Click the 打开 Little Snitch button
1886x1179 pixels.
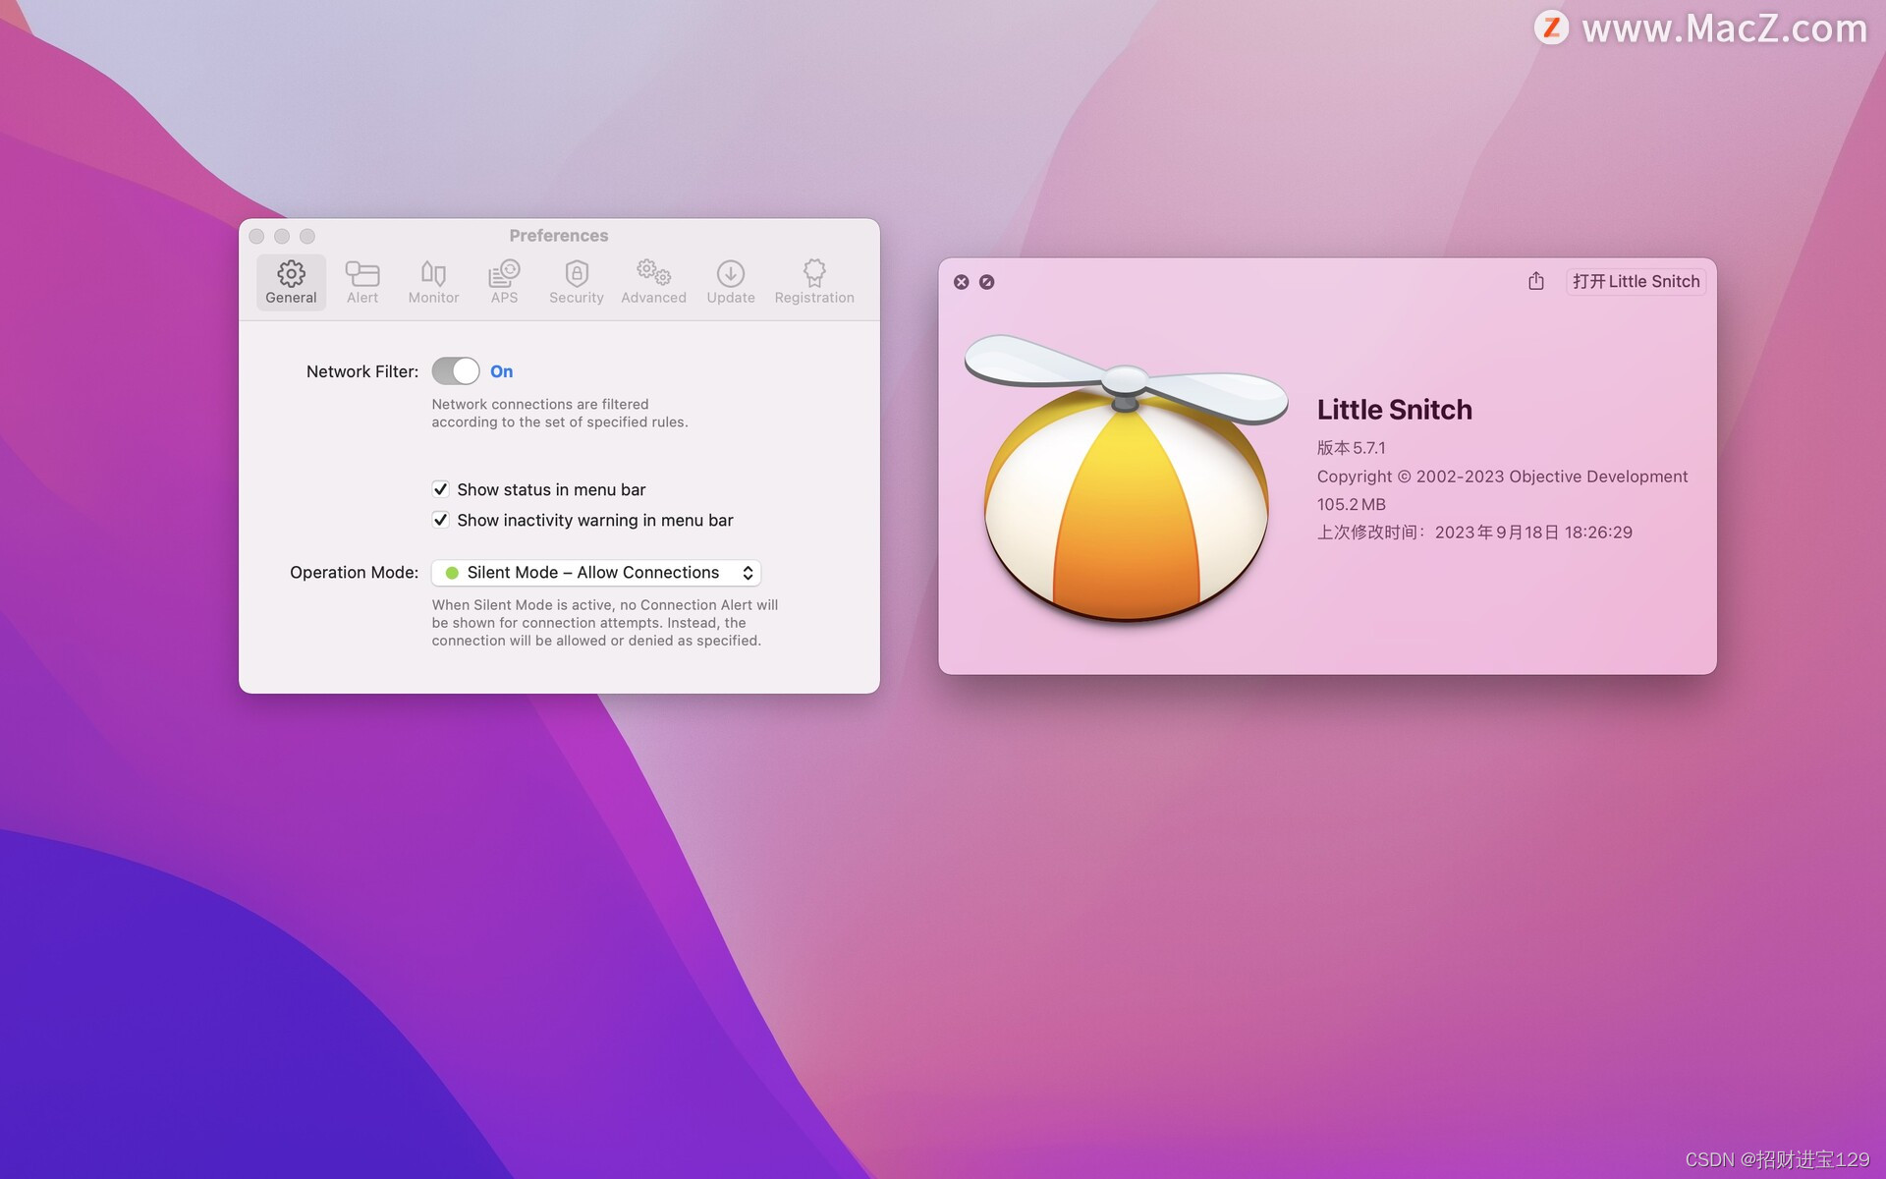tap(1636, 282)
